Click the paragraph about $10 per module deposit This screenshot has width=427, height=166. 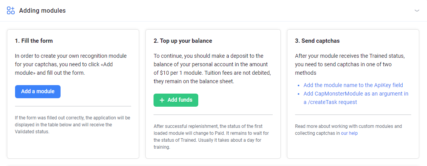(x=213, y=69)
